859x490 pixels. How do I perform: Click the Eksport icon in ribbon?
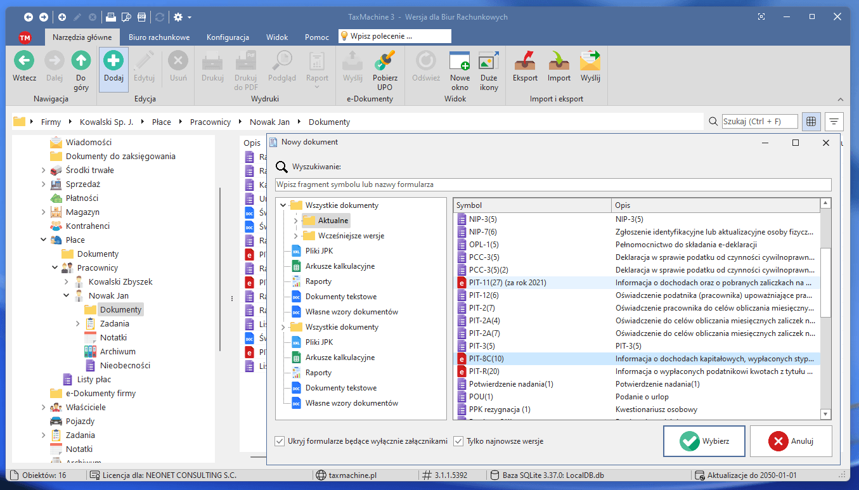click(x=525, y=61)
